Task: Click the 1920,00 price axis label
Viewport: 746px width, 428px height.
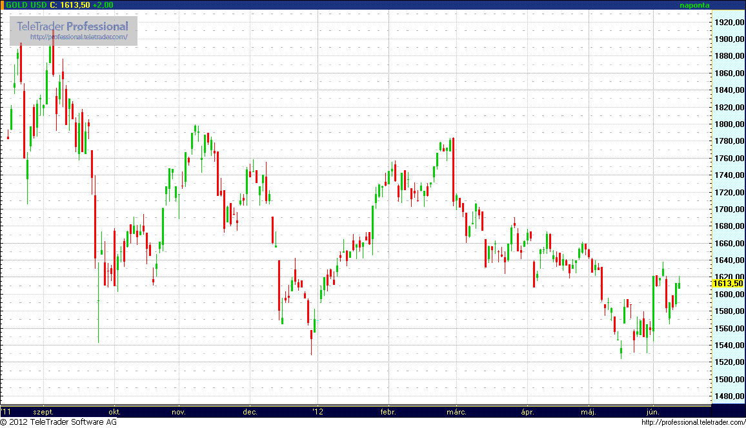Action: [729, 22]
